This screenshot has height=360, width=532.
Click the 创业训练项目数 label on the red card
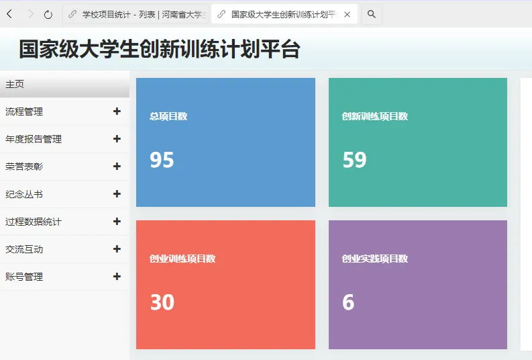tap(182, 259)
